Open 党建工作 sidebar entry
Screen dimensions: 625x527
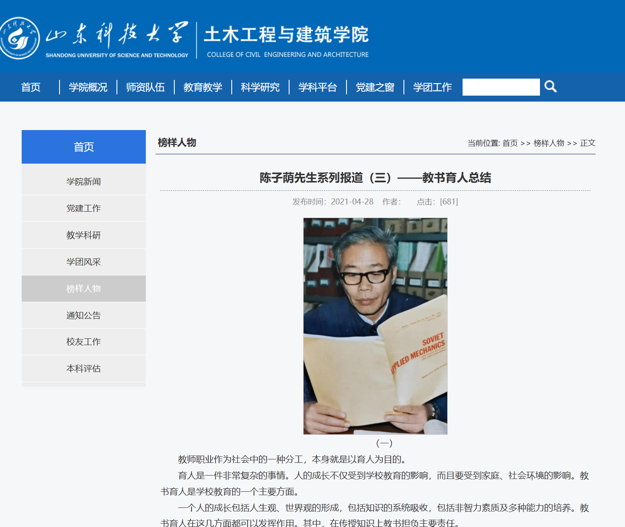[x=84, y=208]
